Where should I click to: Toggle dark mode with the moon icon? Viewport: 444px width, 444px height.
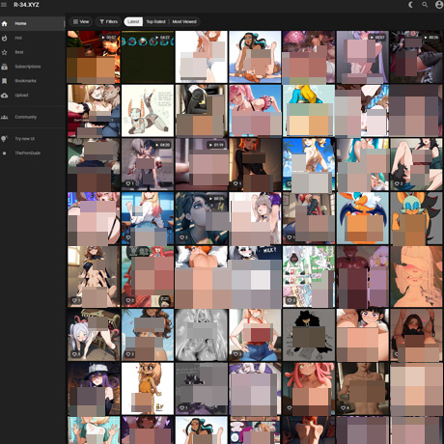(411, 5)
